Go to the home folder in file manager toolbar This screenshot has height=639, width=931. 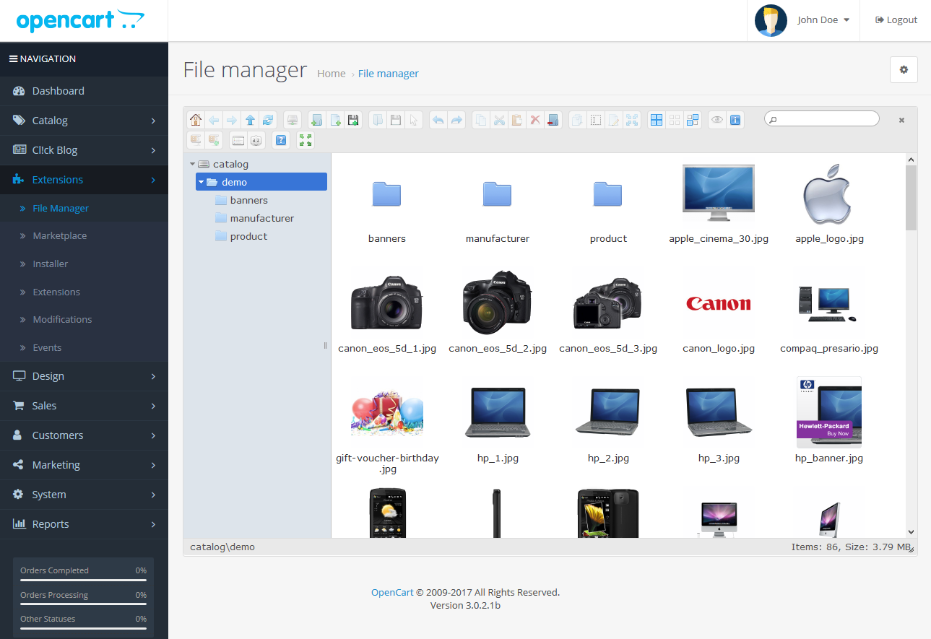pyautogui.click(x=196, y=120)
